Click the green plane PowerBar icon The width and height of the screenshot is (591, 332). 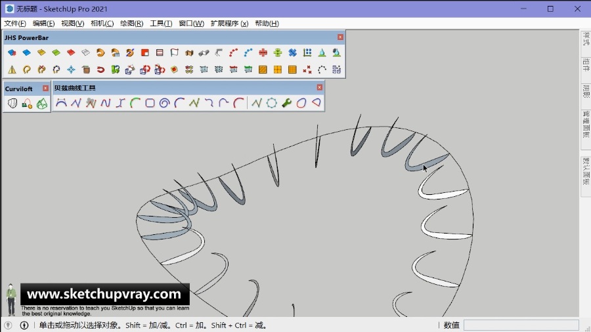tap(56, 52)
